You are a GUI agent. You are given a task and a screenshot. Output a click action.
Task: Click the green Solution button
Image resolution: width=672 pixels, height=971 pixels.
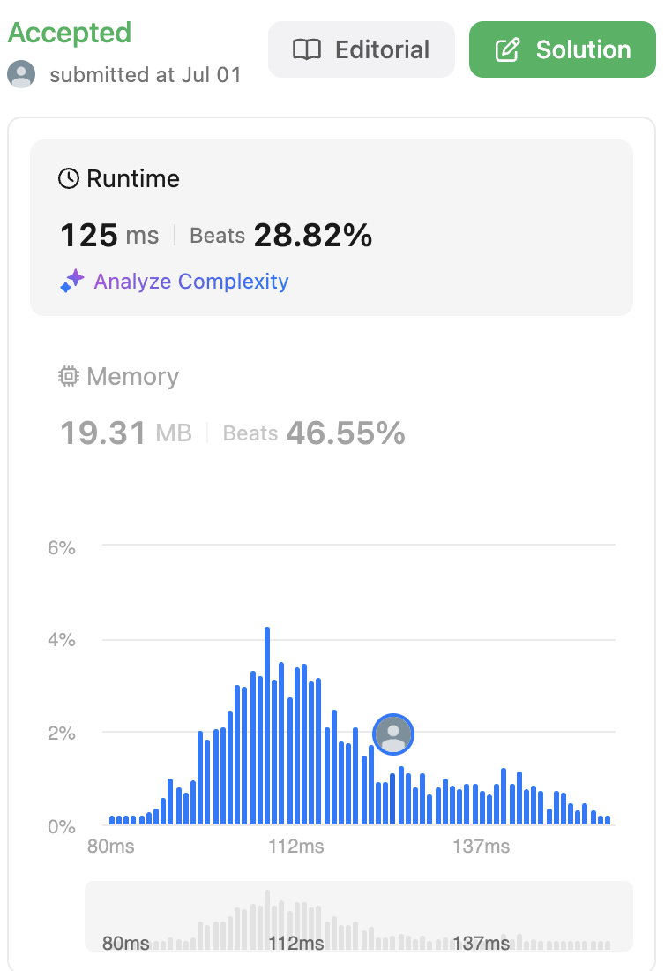point(562,49)
